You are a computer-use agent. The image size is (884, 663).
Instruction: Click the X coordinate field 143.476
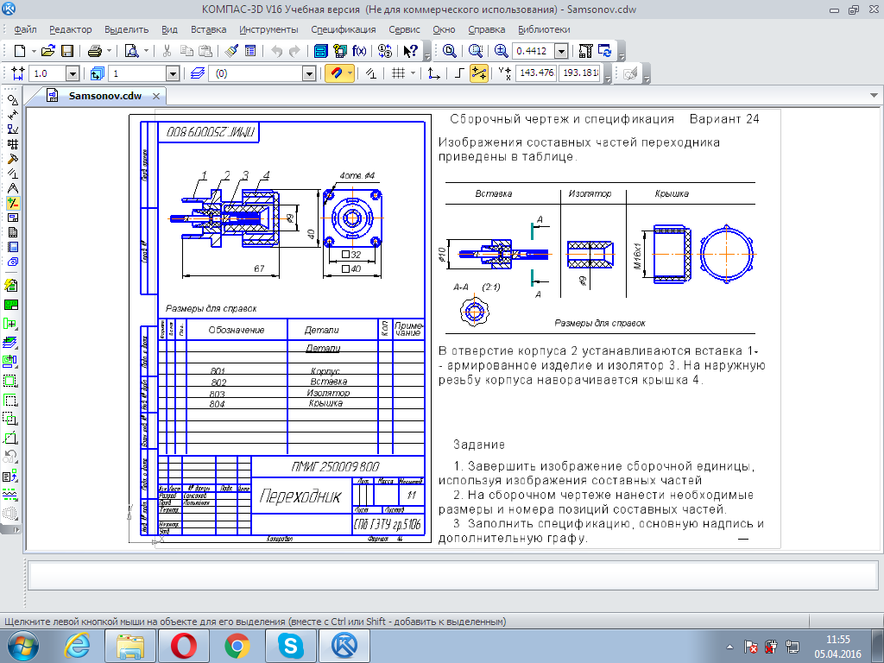(535, 73)
